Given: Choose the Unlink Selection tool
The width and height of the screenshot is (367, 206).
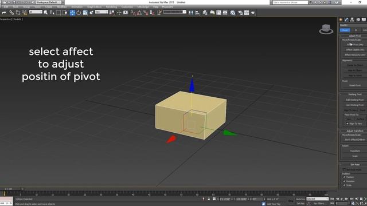Looking at the screenshot, I should coord(18,13).
